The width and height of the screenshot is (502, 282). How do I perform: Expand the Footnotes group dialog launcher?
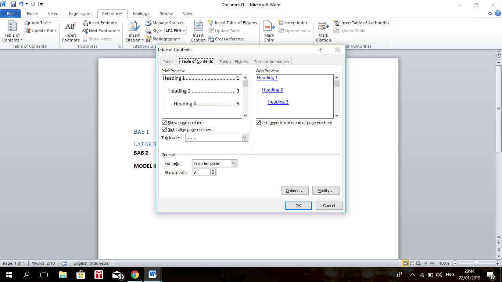119,47
